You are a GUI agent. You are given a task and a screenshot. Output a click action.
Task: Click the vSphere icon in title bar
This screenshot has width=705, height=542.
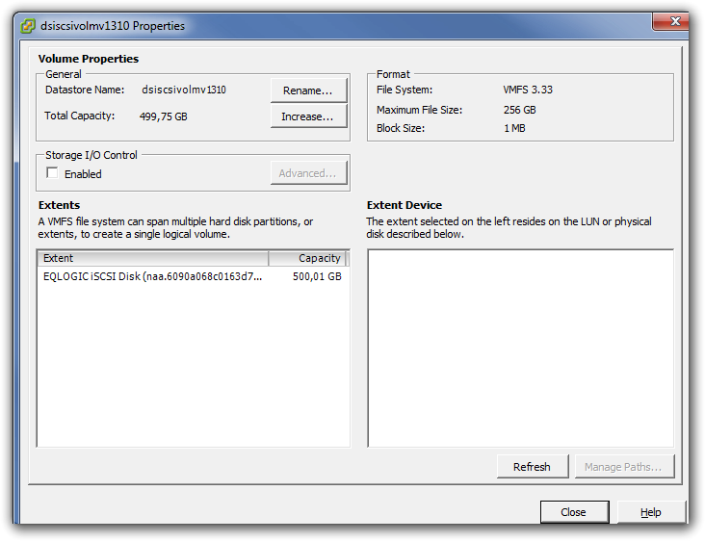28,26
